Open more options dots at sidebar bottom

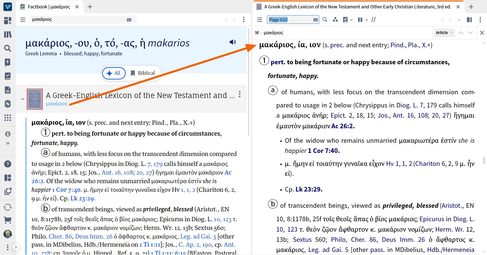[8, 247]
